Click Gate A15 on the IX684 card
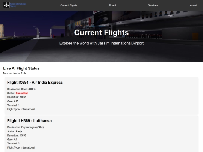 pyautogui.click(x=13, y=101)
